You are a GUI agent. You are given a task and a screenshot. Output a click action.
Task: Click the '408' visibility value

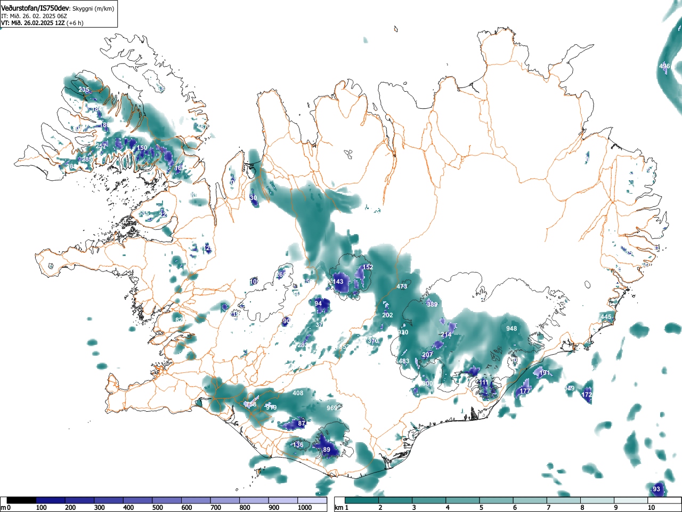(x=298, y=393)
